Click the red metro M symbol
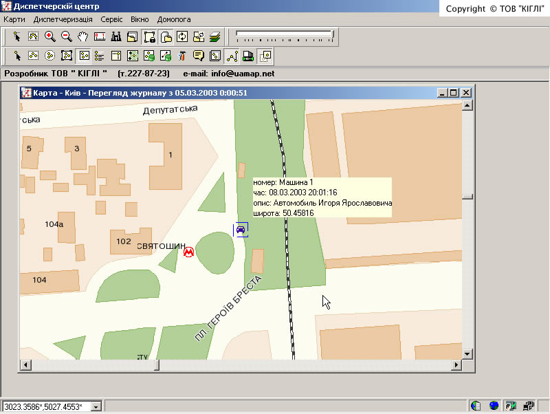The image size is (550, 414). point(188,252)
